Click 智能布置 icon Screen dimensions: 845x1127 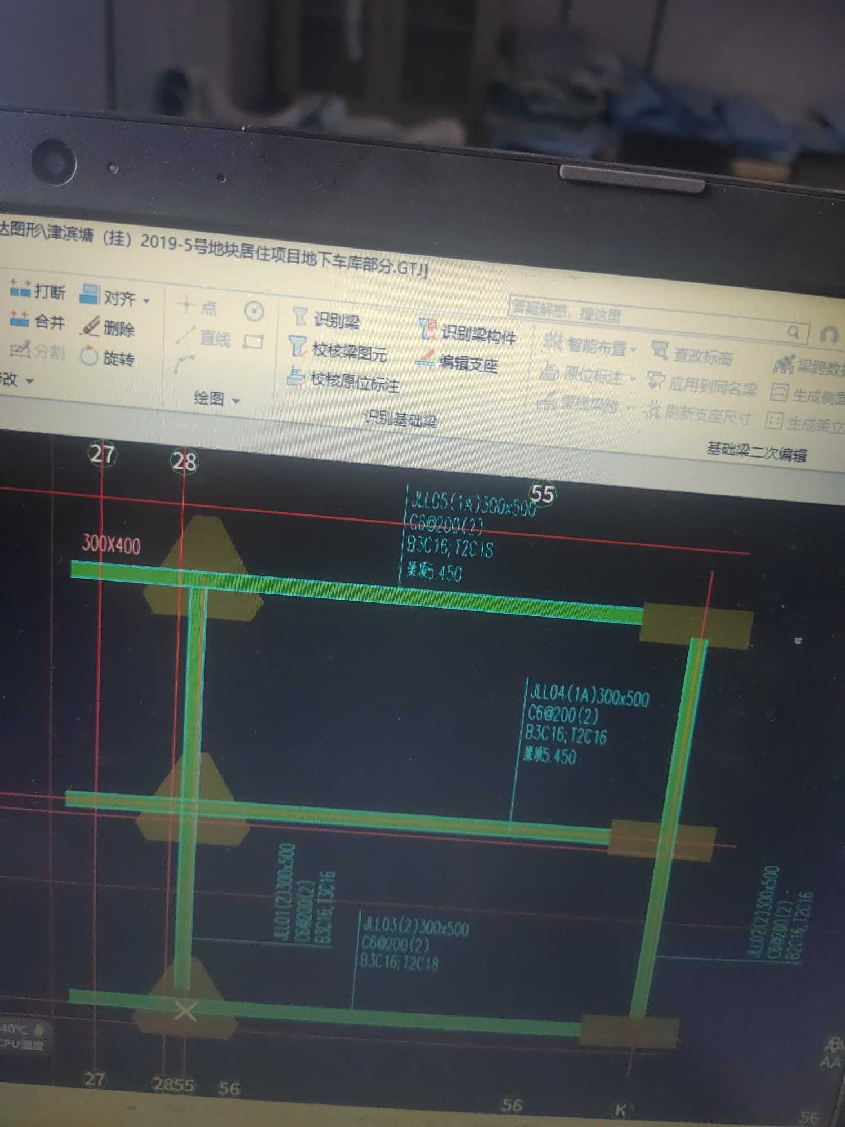point(553,341)
